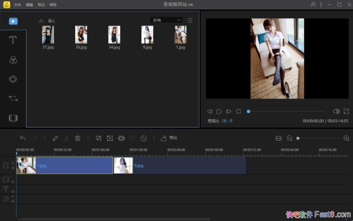Delete selected clip with trash icon

tap(78, 138)
